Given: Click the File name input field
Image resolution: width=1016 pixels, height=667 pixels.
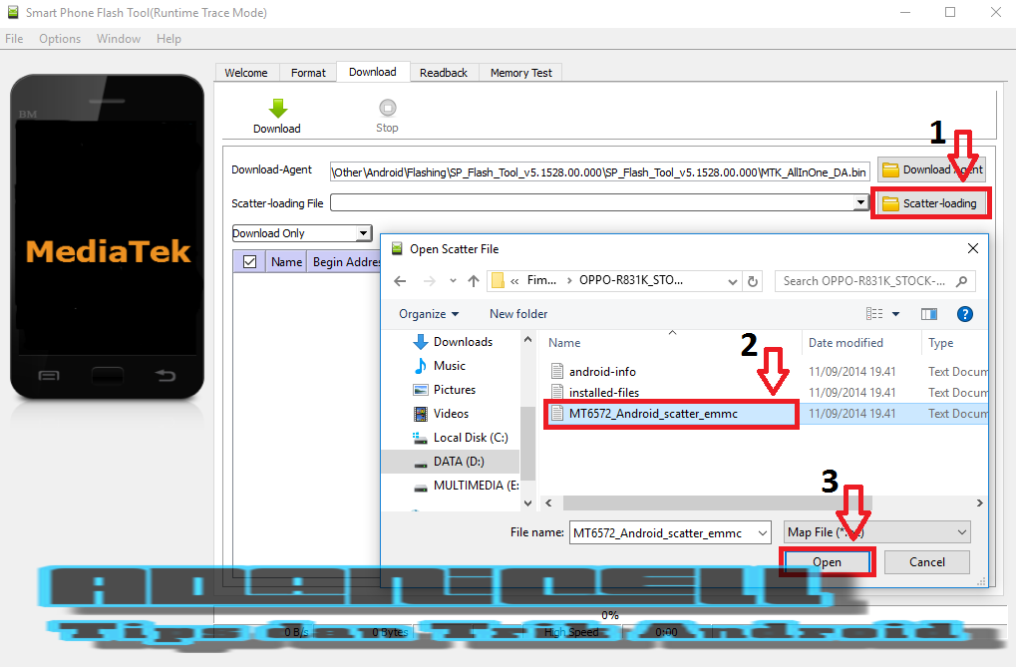Looking at the screenshot, I should pyautogui.click(x=663, y=532).
